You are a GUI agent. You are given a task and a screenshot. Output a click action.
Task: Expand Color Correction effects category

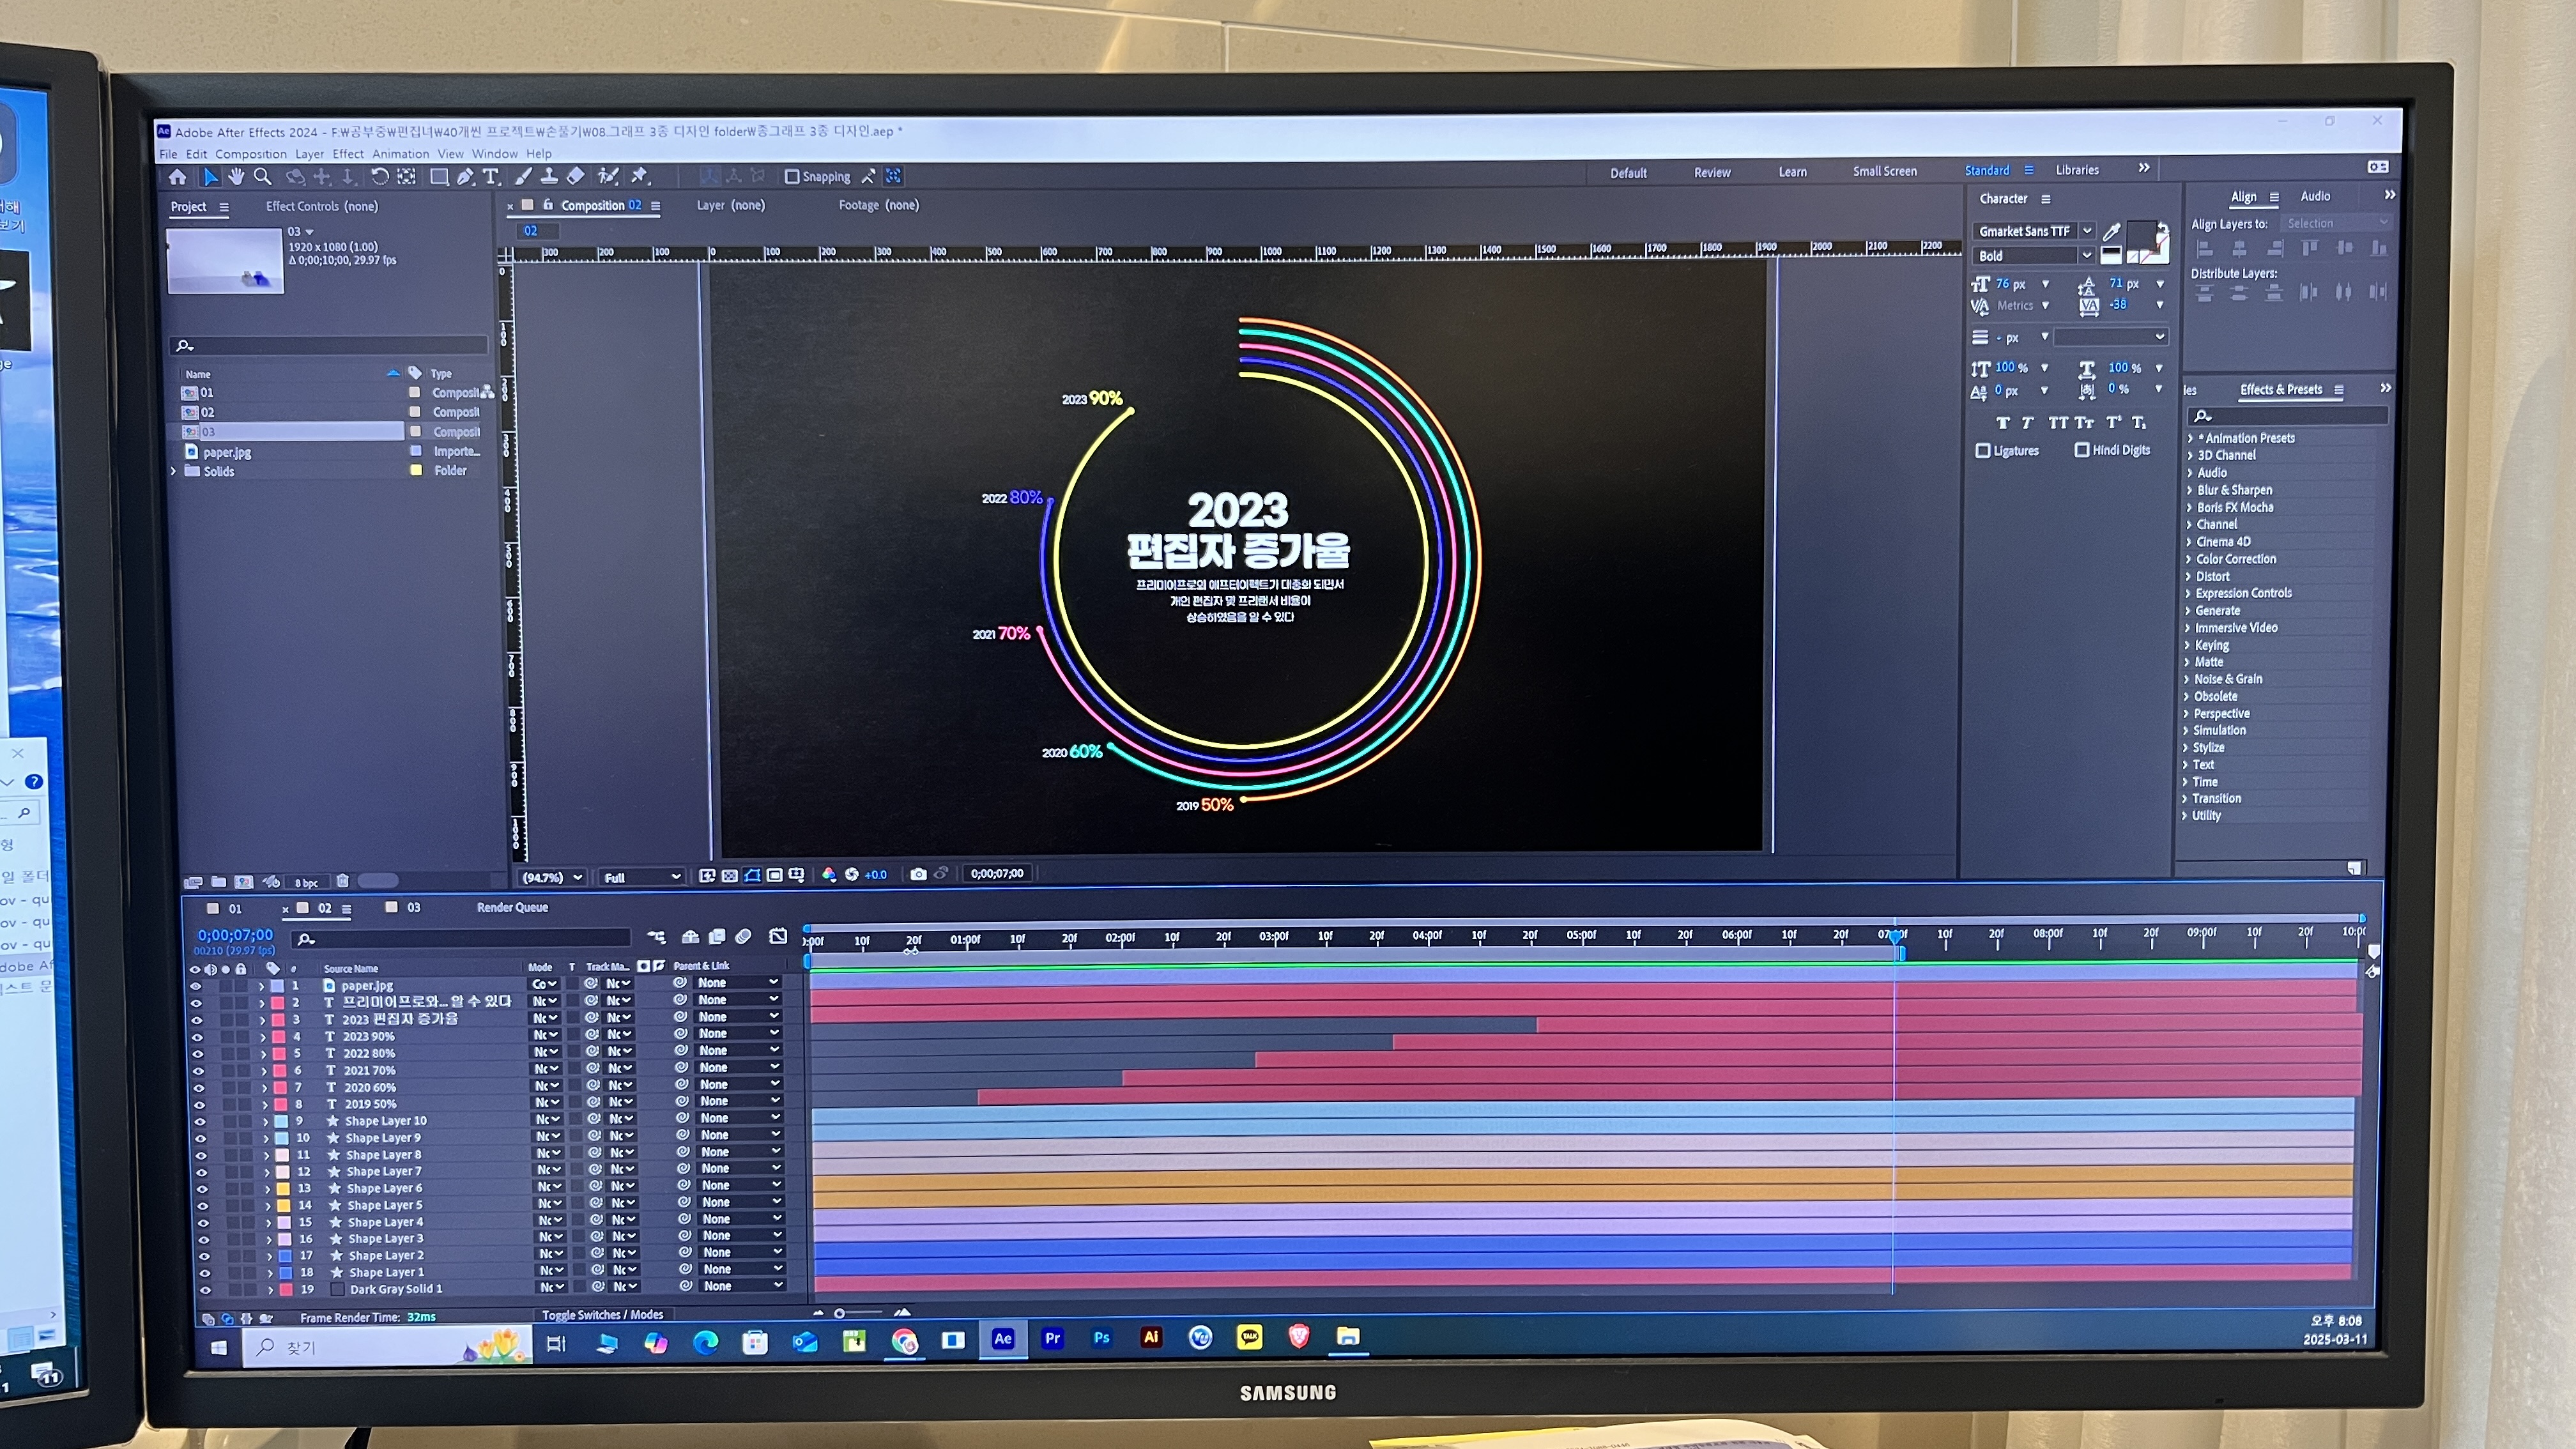pyautogui.click(x=2190, y=559)
